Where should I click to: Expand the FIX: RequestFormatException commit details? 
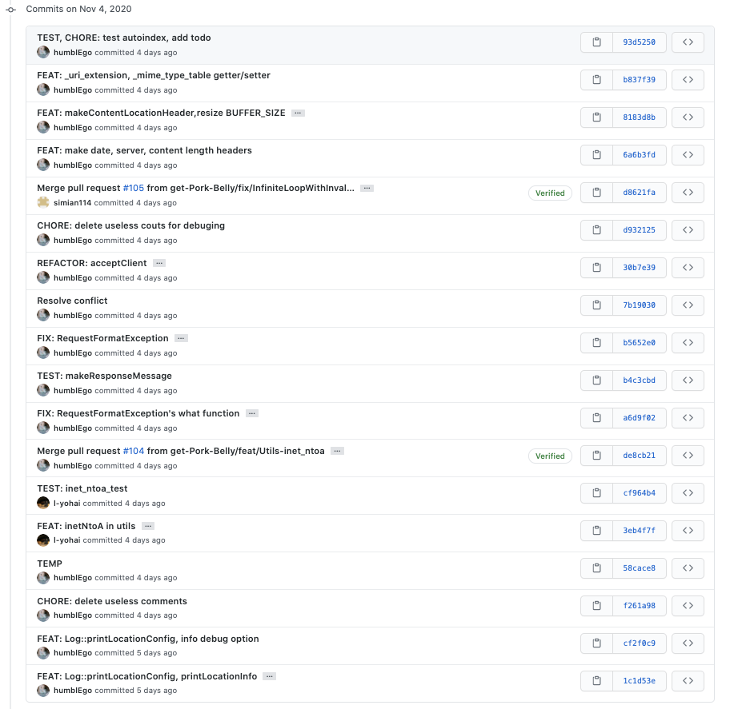pos(181,339)
